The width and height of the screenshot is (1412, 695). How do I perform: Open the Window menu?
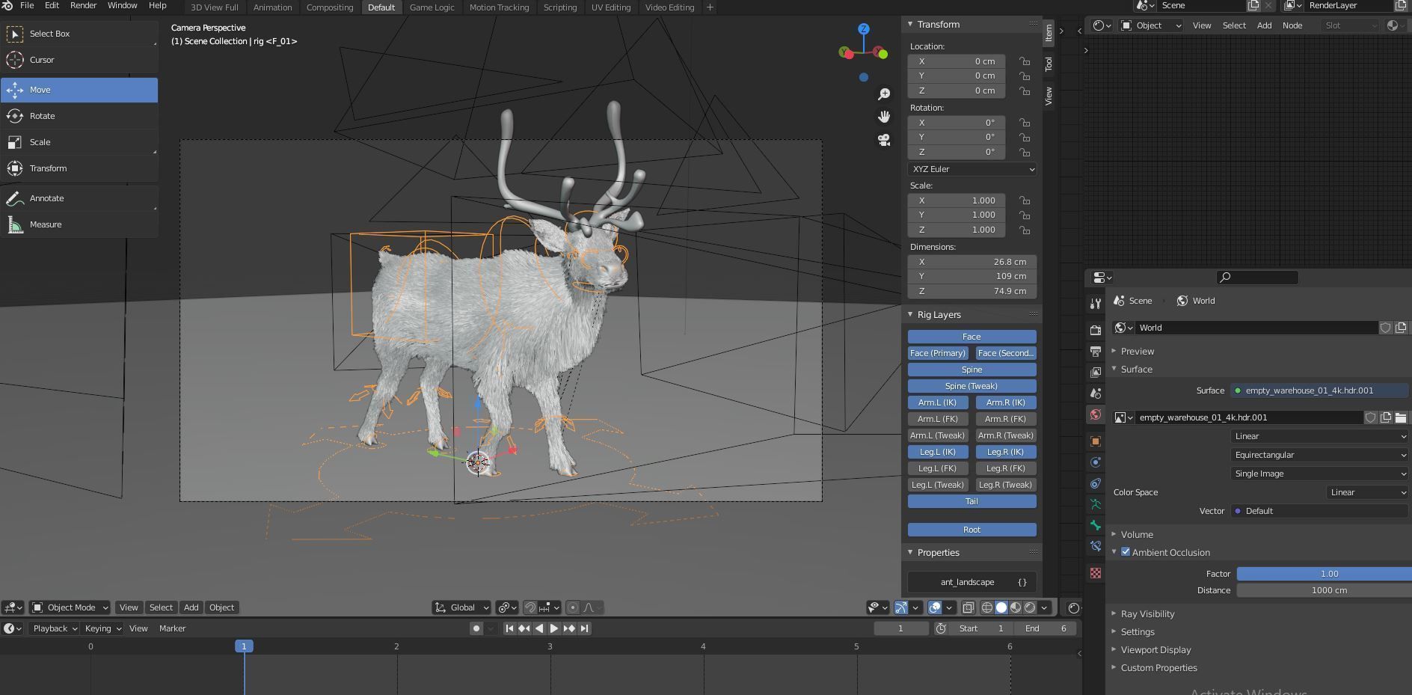[122, 5]
